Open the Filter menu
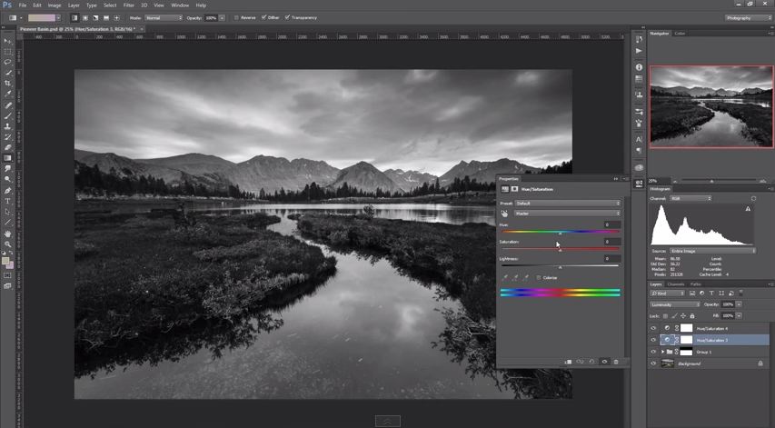 pos(129,5)
